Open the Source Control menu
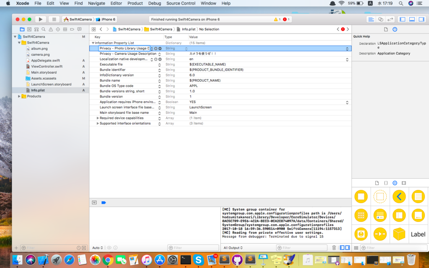This screenshot has width=429, height=268. click(x=181, y=3)
